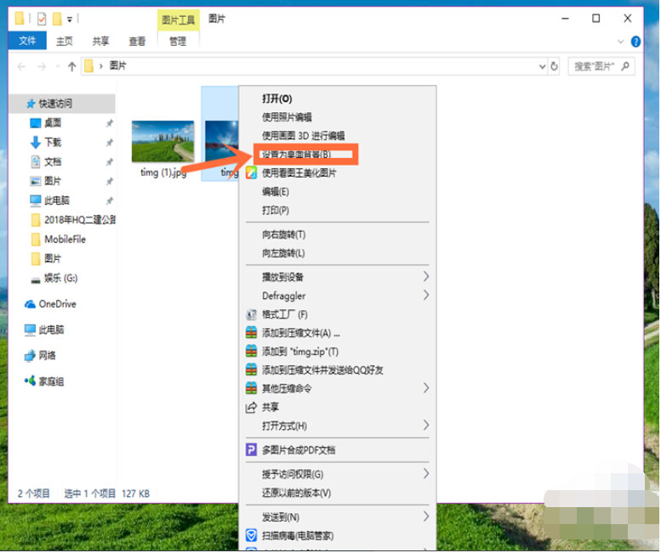Click the 使用看图王美化图片 colorful icon
The height and width of the screenshot is (553, 661).
(251, 172)
